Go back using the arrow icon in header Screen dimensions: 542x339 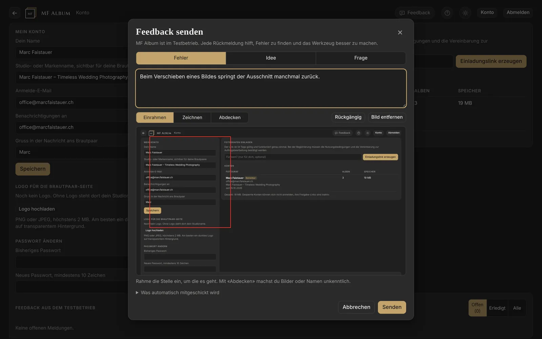[15, 13]
